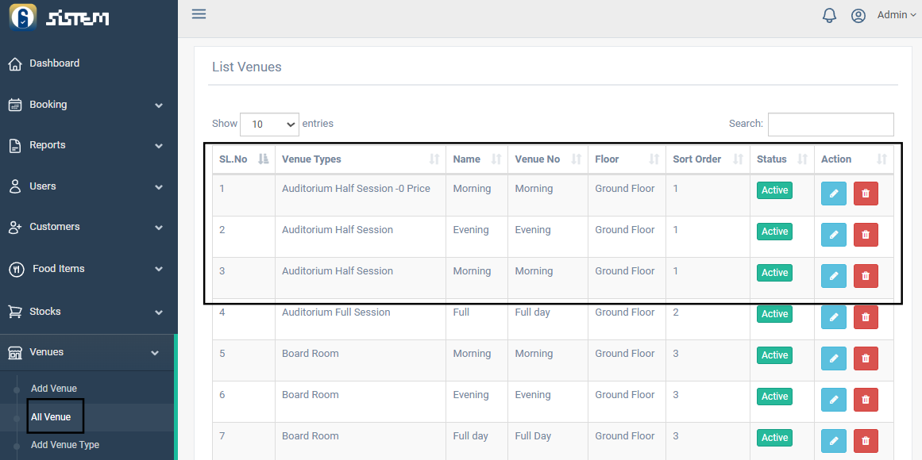
Task: Edit row 3 venue with pencil icon
Action: 834,275
